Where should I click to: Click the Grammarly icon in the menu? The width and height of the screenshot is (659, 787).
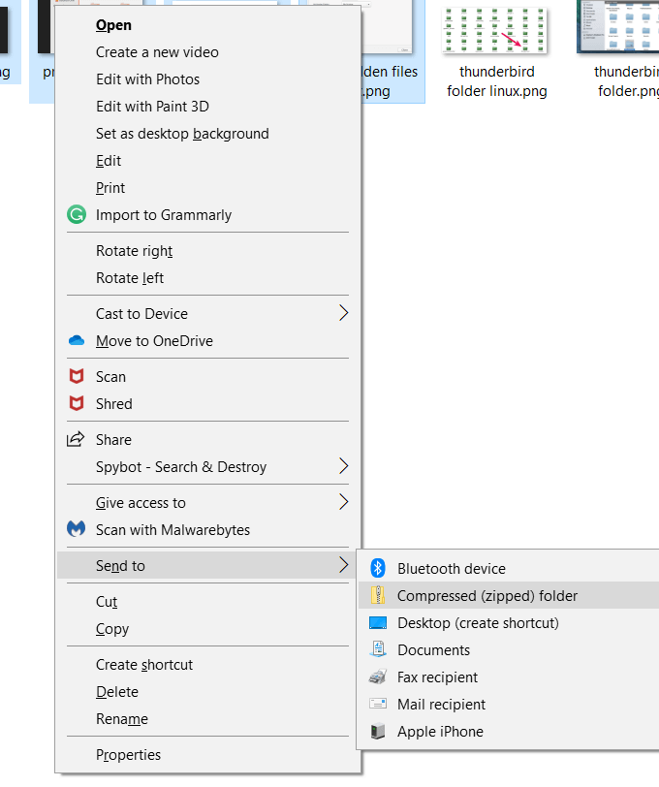point(77,215)
